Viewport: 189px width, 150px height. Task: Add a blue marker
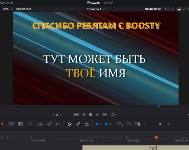pyautogui.click(x=106, y=124)
